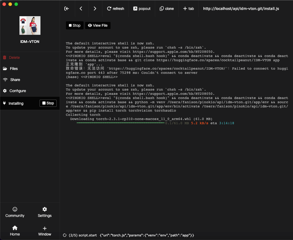
Task: Stop the install from the sidebar
Action: (x=48, y=103)
